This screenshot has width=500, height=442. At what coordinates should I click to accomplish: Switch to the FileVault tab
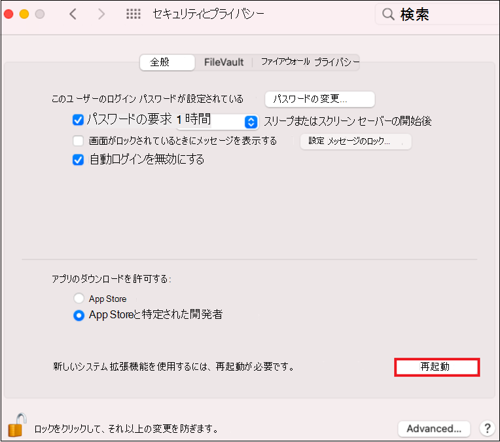click(x=224, y=62)
